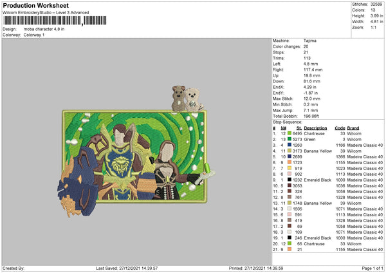Select the EndX value 4.29 in

click(x=310, y=87)
